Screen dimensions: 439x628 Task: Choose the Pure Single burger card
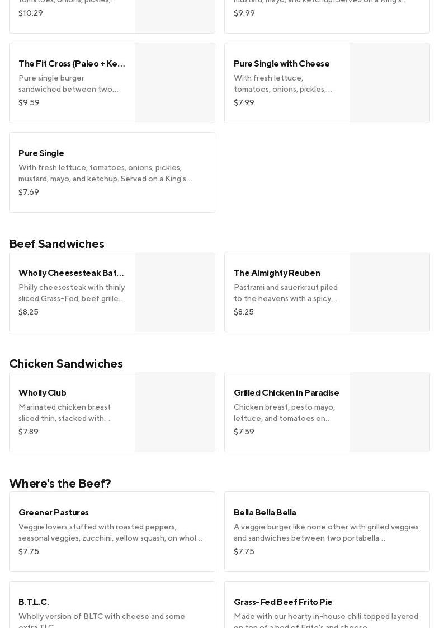tap(112, 172)
